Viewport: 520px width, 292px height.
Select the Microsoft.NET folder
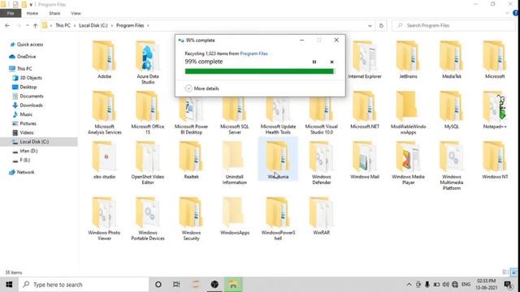(365, 110)
